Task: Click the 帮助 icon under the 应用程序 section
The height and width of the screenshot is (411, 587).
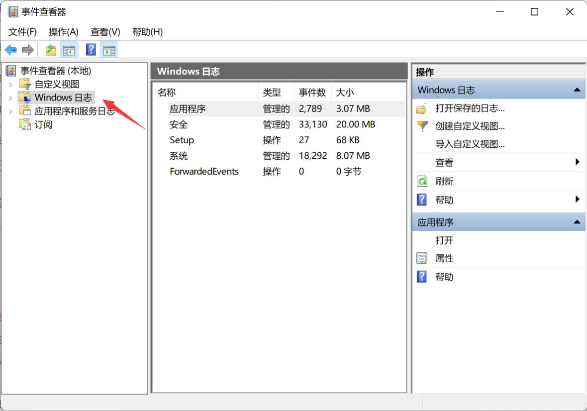Action: [x=422, y=276]
